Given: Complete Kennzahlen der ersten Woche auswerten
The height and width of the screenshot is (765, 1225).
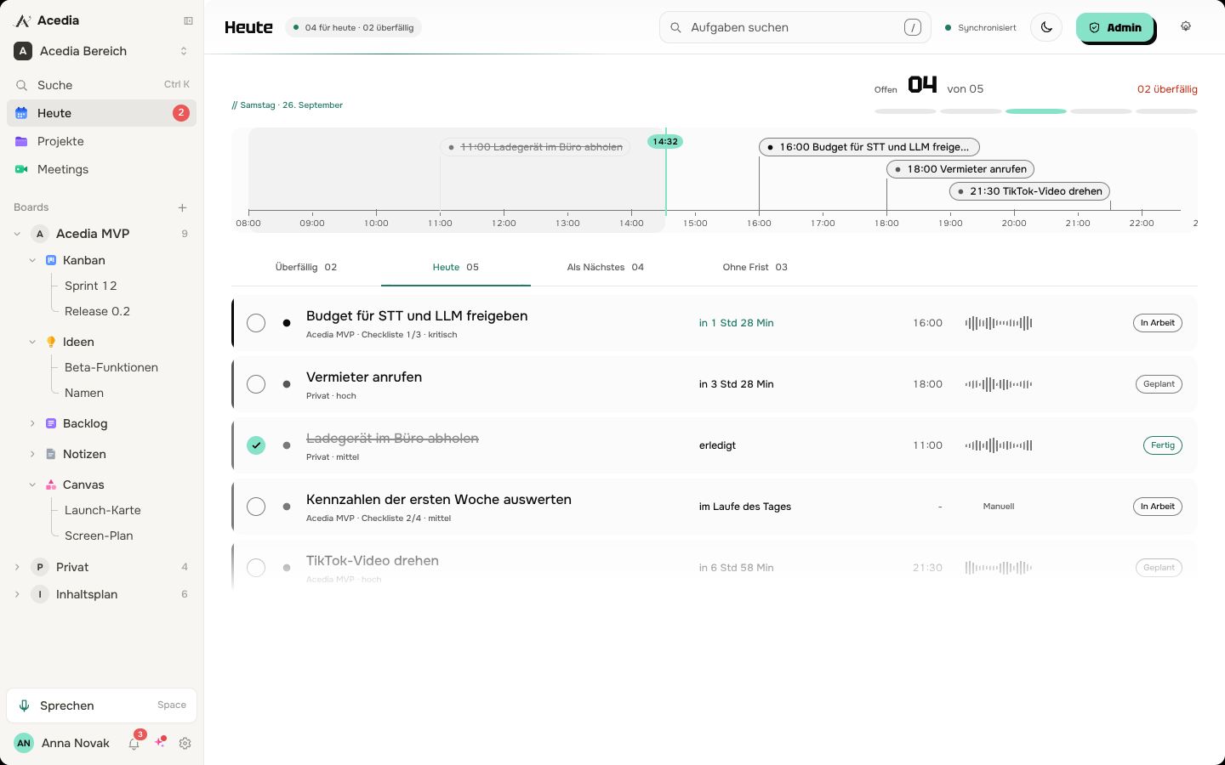Looking at the screenshot, I should pos(256,507).
